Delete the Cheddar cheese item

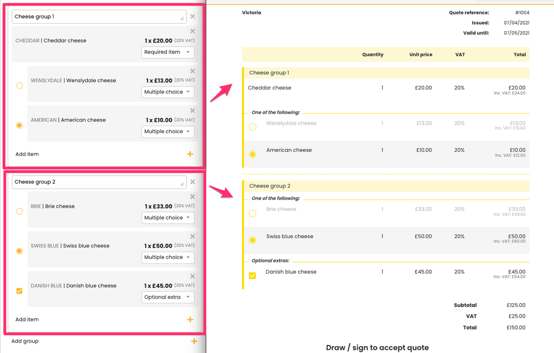pos(192,31)
